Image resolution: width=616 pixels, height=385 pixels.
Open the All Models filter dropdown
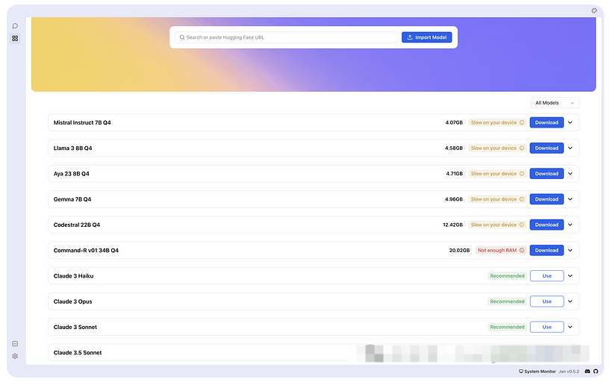(x=555, y=103)
